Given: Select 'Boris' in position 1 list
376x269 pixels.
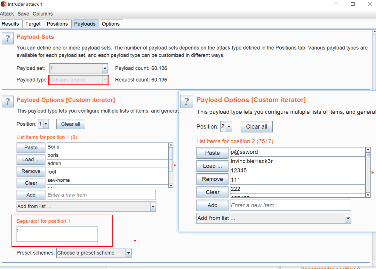Looking at the screenshot, I should (x=108, y=147).
